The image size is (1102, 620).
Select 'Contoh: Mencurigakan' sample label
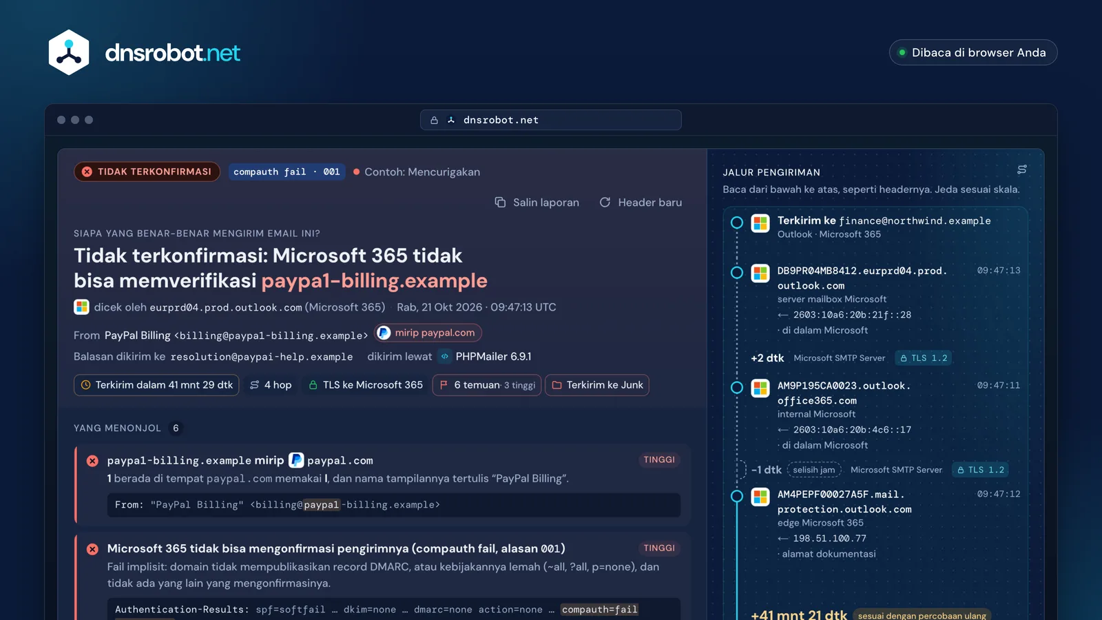click(417, 172)
